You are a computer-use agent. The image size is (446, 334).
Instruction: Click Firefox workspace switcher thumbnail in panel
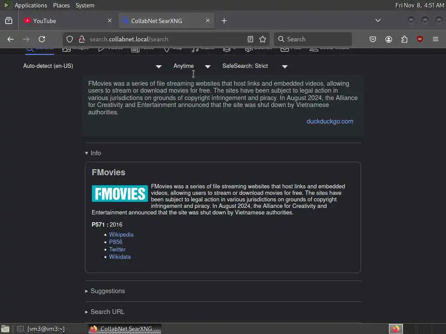tap(395, 329)
